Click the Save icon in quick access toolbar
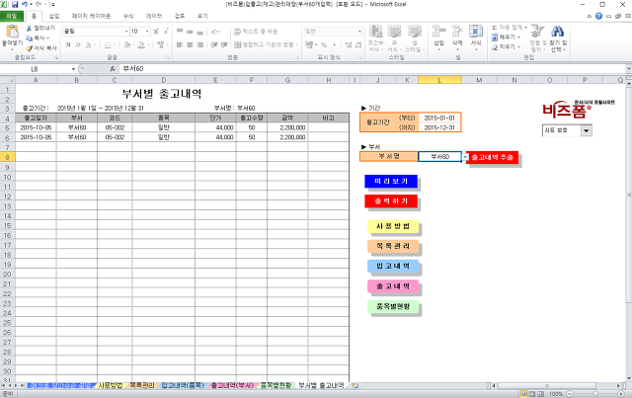Screen dimensions: 632x398 coord(15,4)
